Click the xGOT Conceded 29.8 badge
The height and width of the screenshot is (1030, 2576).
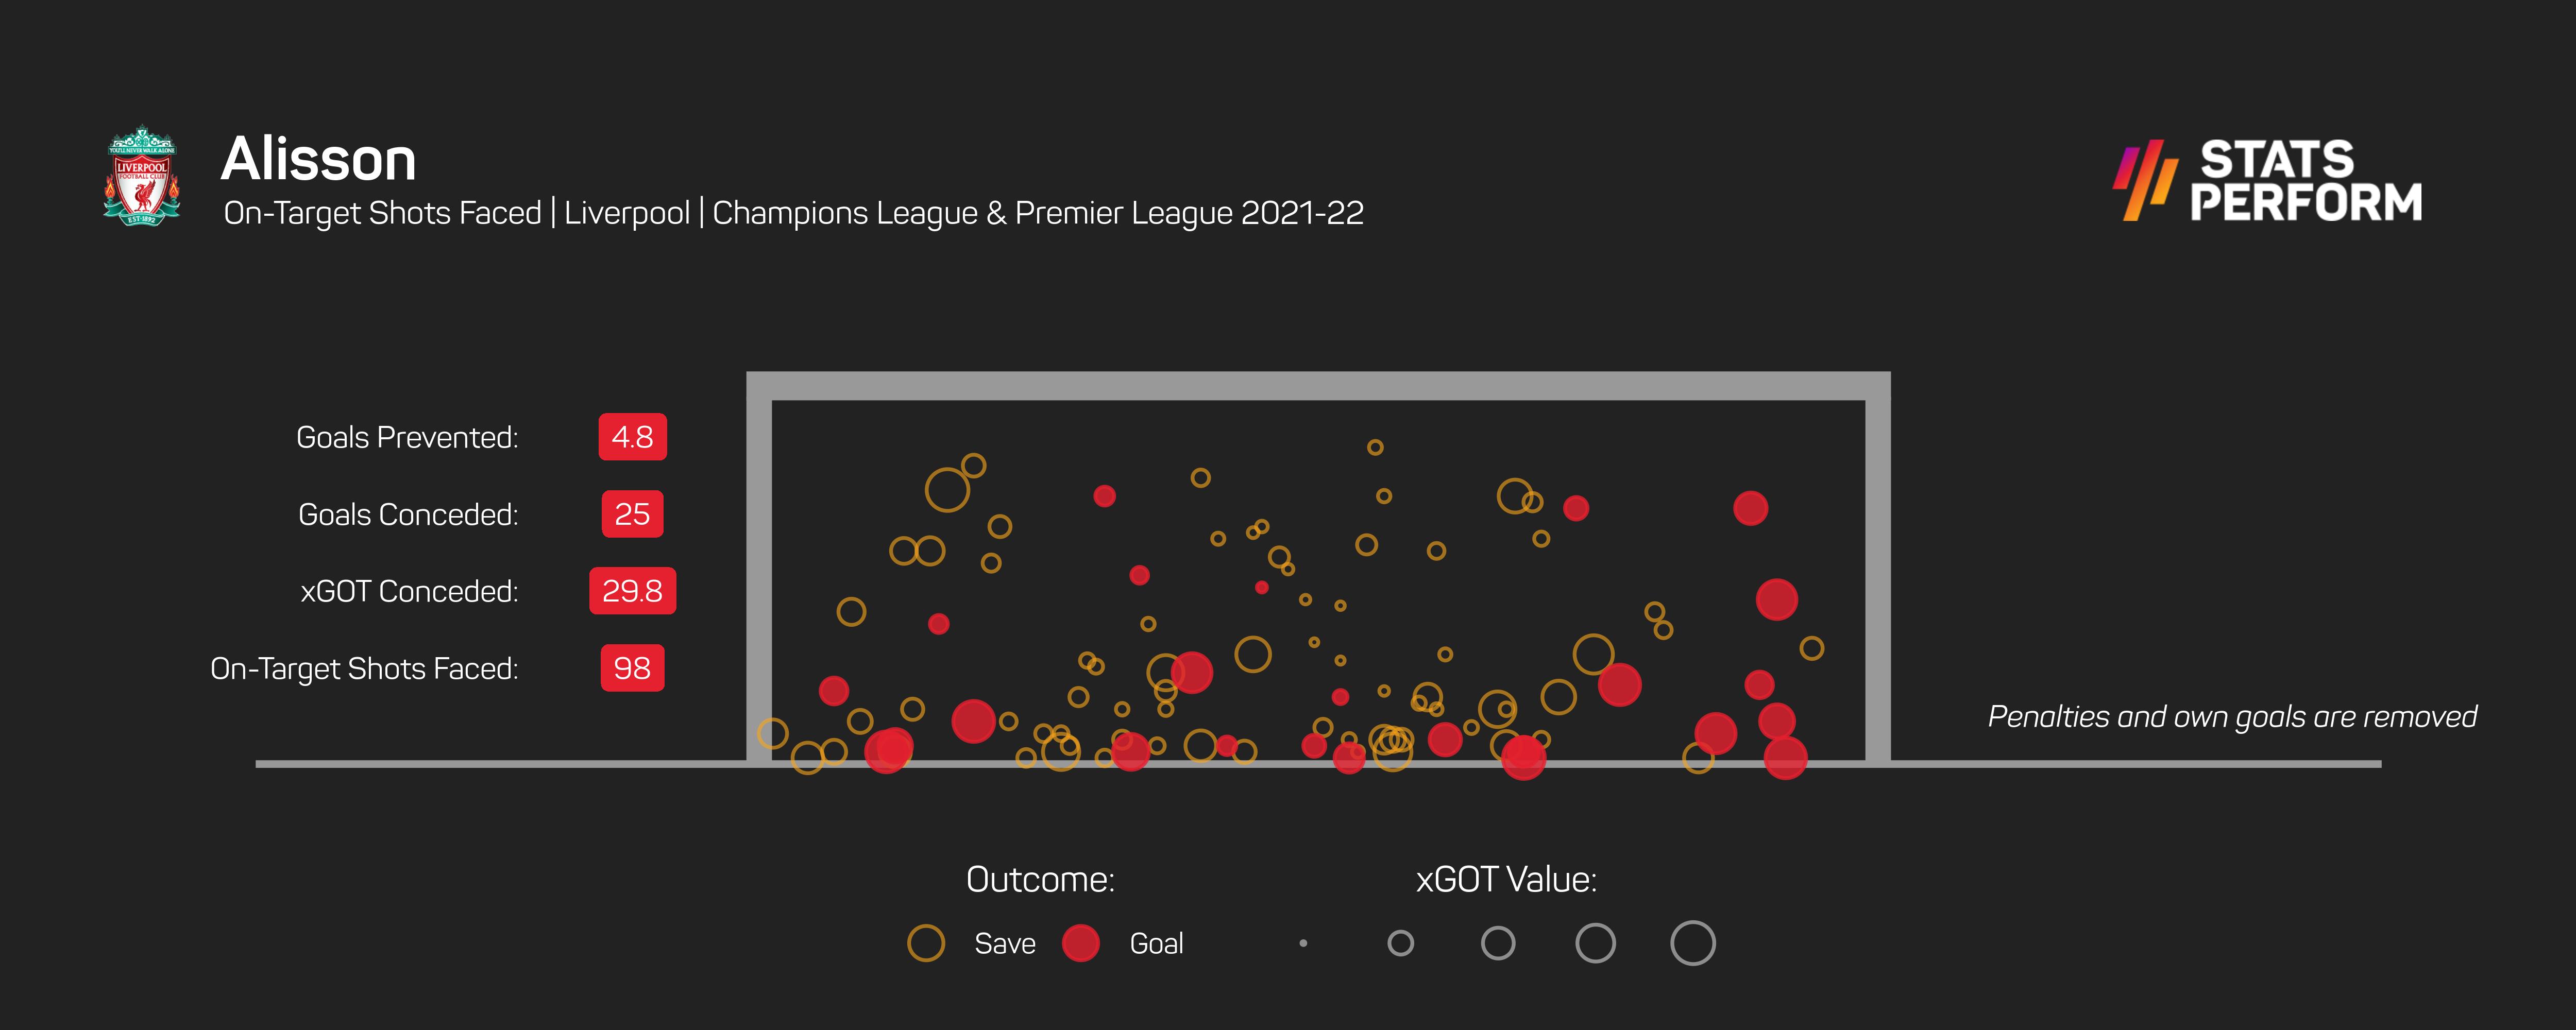(632, 591)
